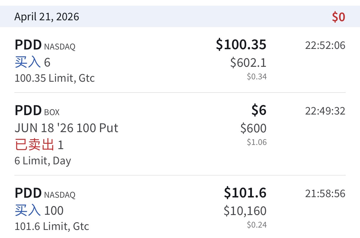Tap the $10,160 trade amount

click(x=245, y=211)
